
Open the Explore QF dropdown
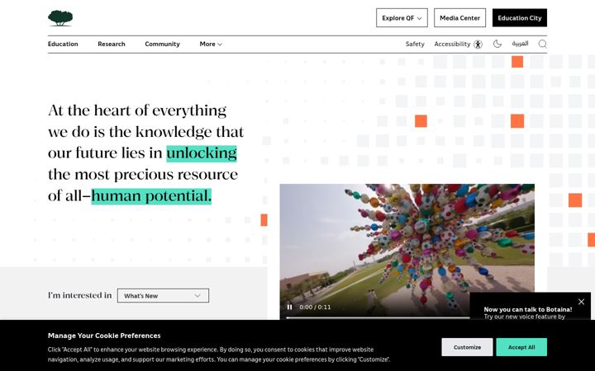pos(402,18)
